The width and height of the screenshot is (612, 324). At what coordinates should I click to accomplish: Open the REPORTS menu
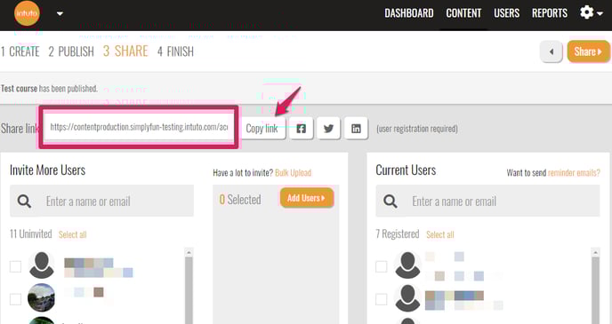pos(550,13)
